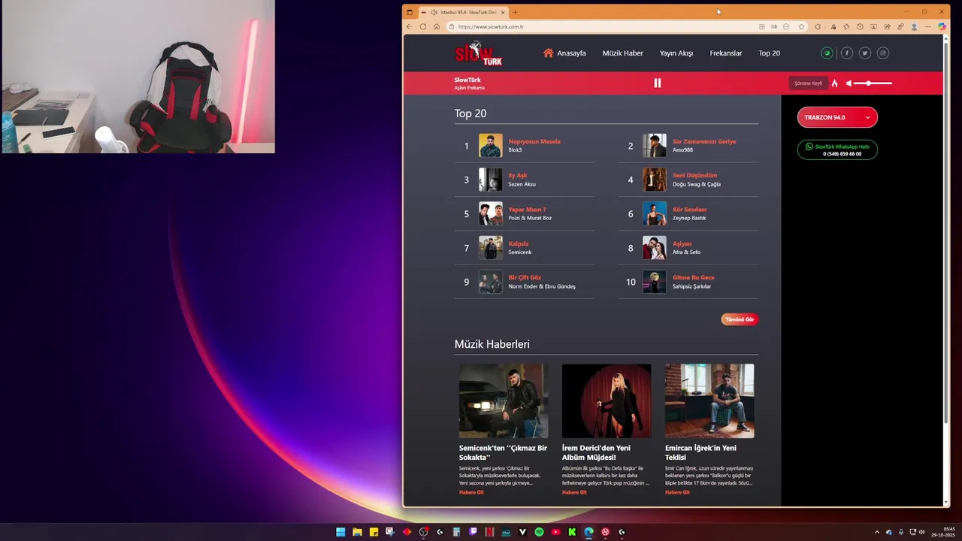Open the Yayın Akışı menu item
962x541 pixels.
pyautogui.click(x=676, y=53)
